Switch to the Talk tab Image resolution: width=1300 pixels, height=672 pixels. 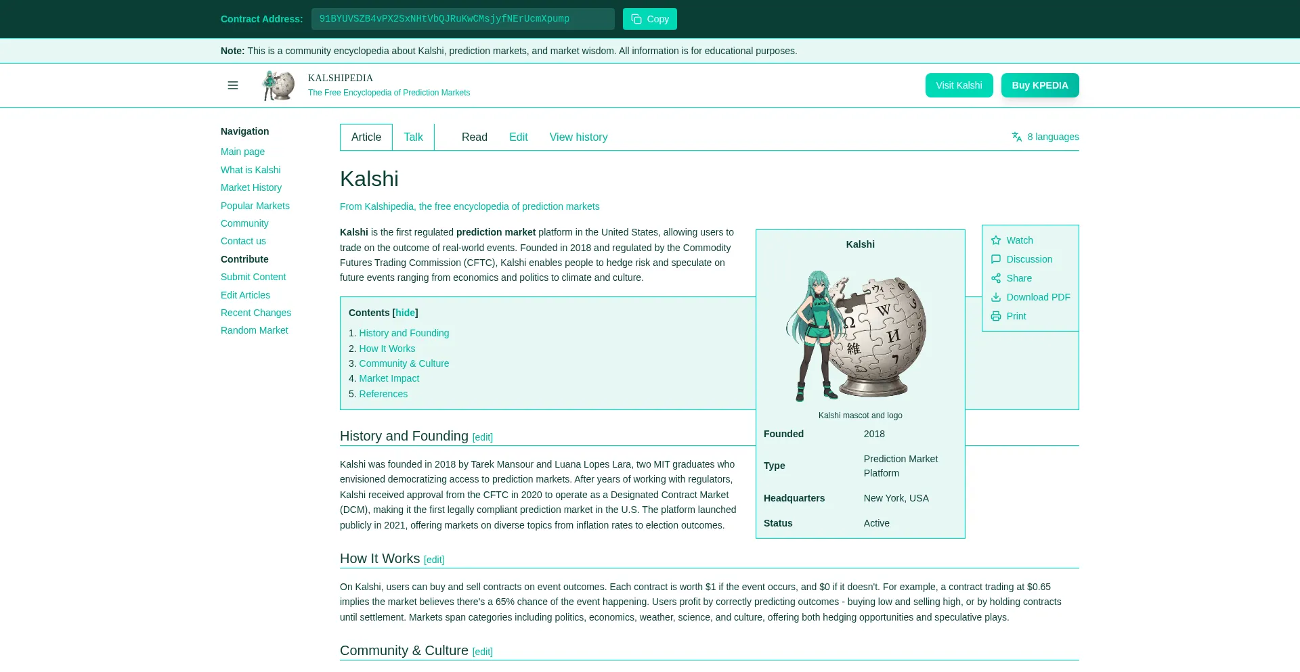pyautogui.click(x=413, y=137)
